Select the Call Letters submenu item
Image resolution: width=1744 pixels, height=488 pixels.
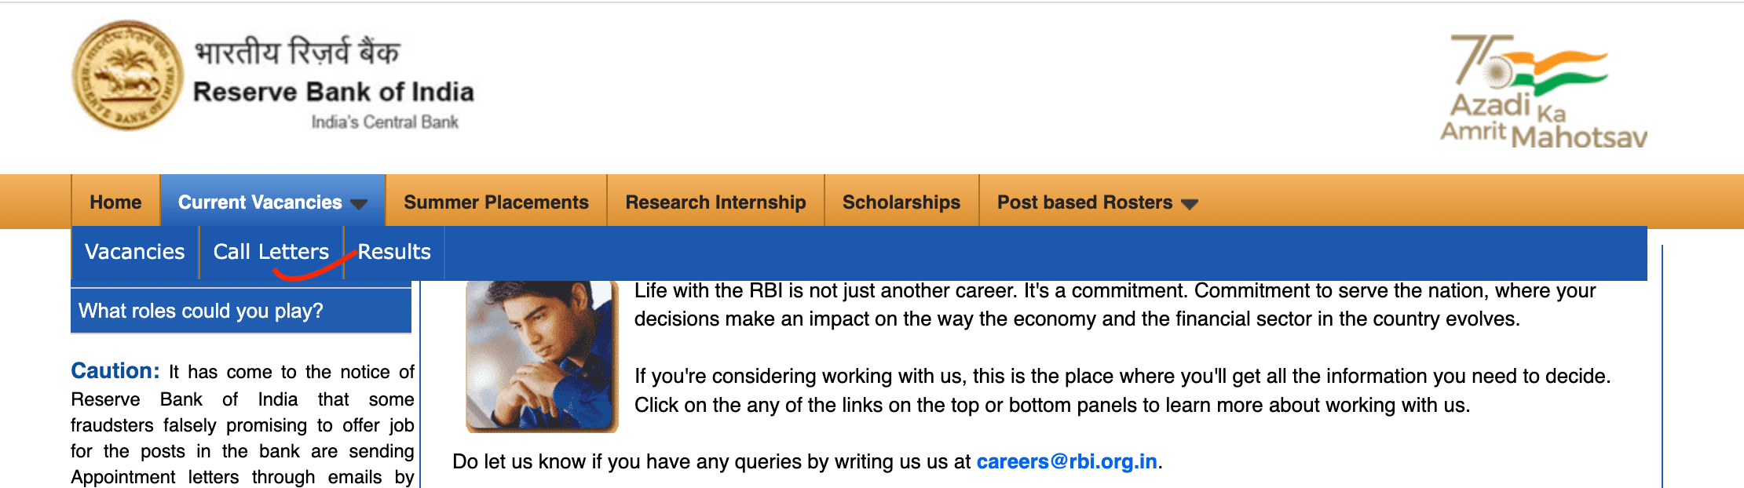pyautogui.click(x=271, y=252)
